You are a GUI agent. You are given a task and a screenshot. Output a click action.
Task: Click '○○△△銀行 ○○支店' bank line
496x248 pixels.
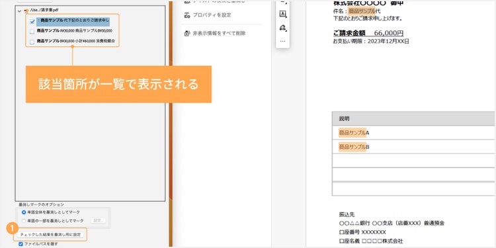tap(392, 224)
